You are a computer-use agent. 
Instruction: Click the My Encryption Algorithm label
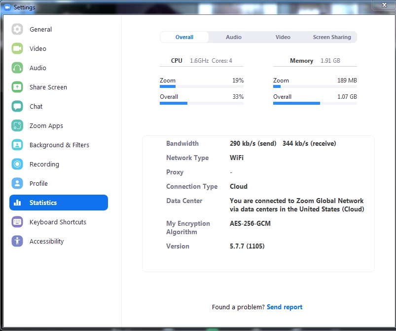pos(188,228)
